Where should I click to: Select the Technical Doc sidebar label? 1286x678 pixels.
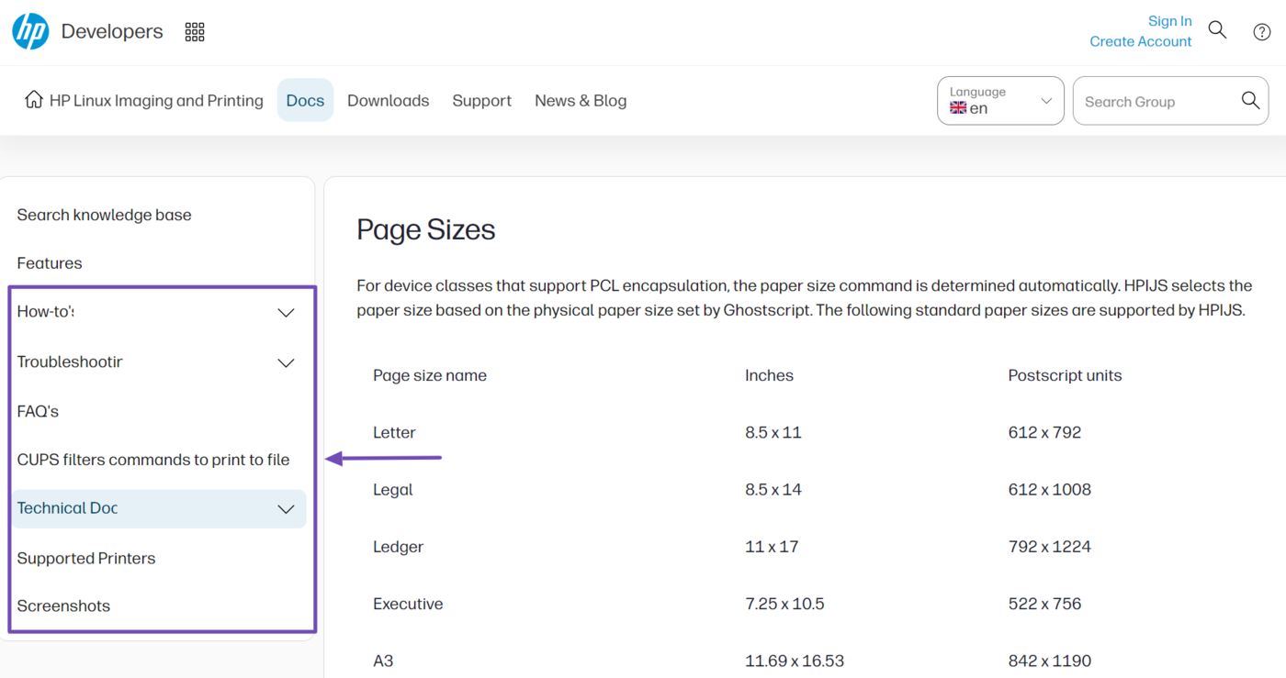point(67,508)
